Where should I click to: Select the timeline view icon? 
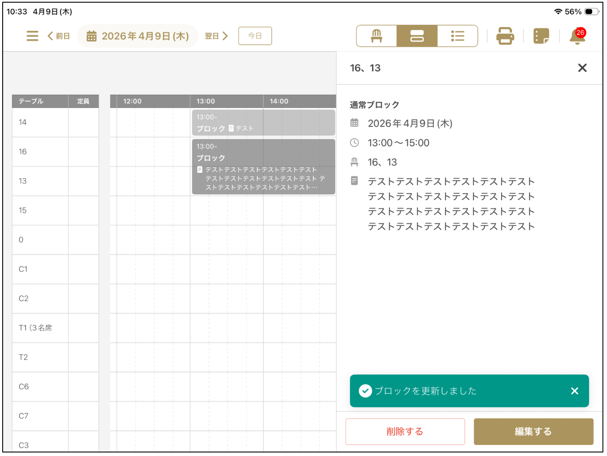416,36
